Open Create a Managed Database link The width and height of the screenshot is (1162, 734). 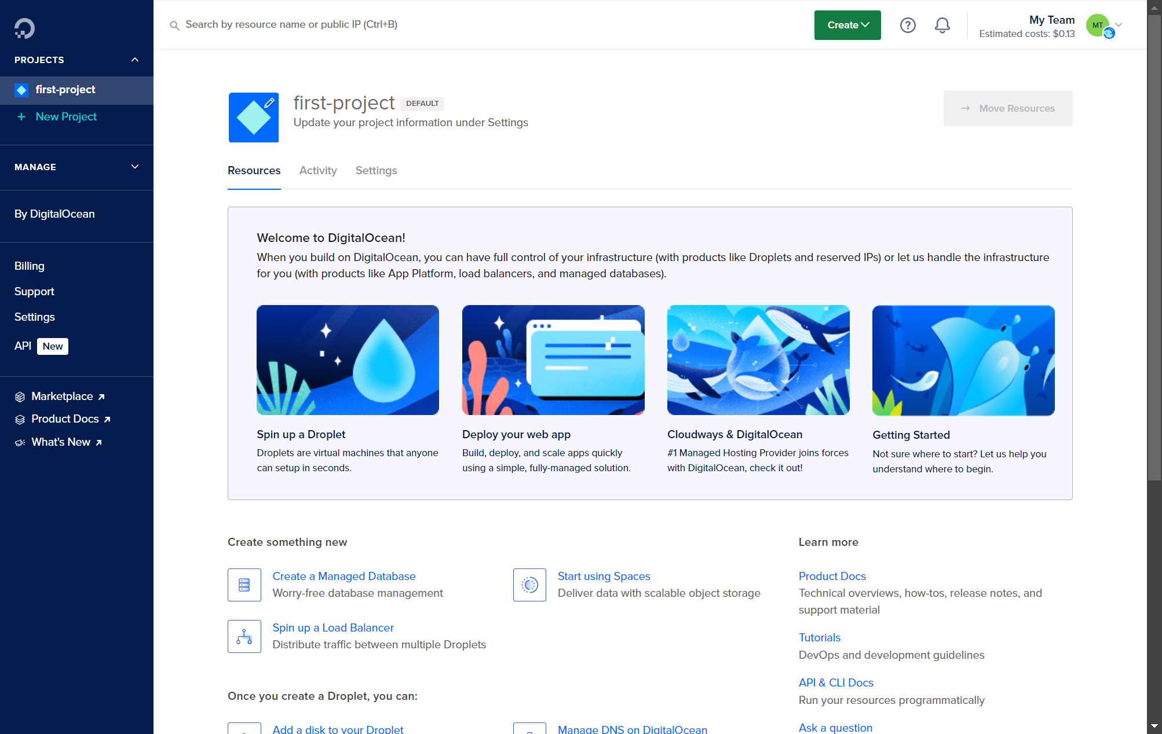tap(344, 577)
